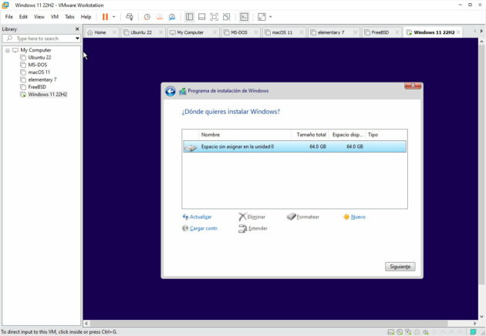Revert the VM to its parent snapshot
Viewport: 486px width, 336px height.
160,17
